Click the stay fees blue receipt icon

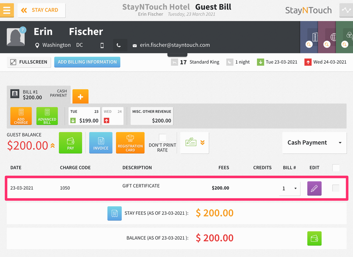point(114,213)
